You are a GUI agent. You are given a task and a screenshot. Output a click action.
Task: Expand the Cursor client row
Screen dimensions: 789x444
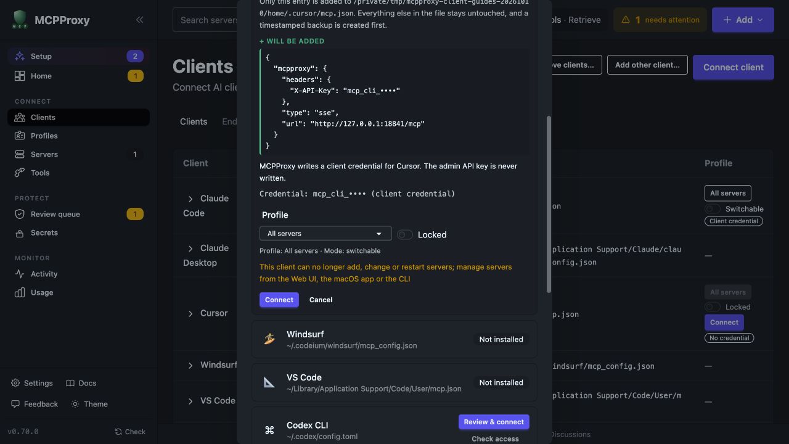point(190,313)
